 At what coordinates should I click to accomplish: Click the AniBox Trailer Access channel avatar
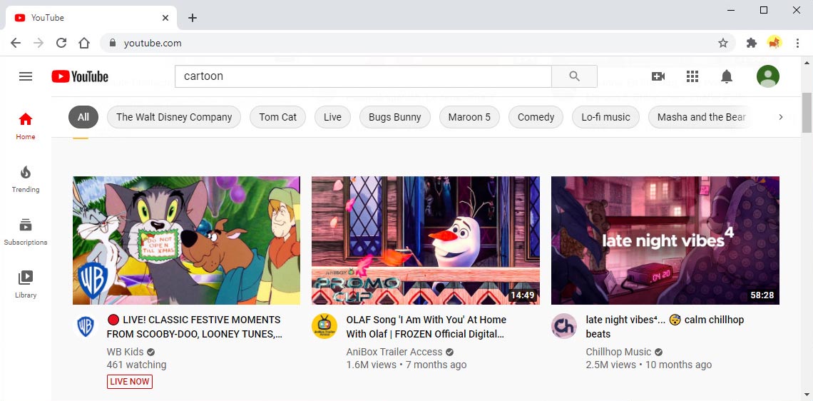tap(324, 326)
